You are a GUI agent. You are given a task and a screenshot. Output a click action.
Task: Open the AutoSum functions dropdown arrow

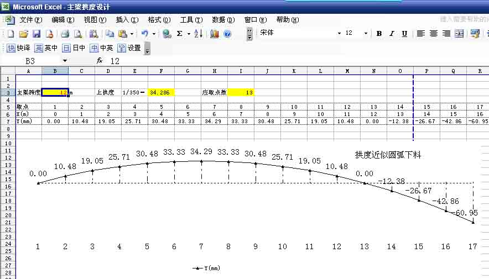pos(189,34)
